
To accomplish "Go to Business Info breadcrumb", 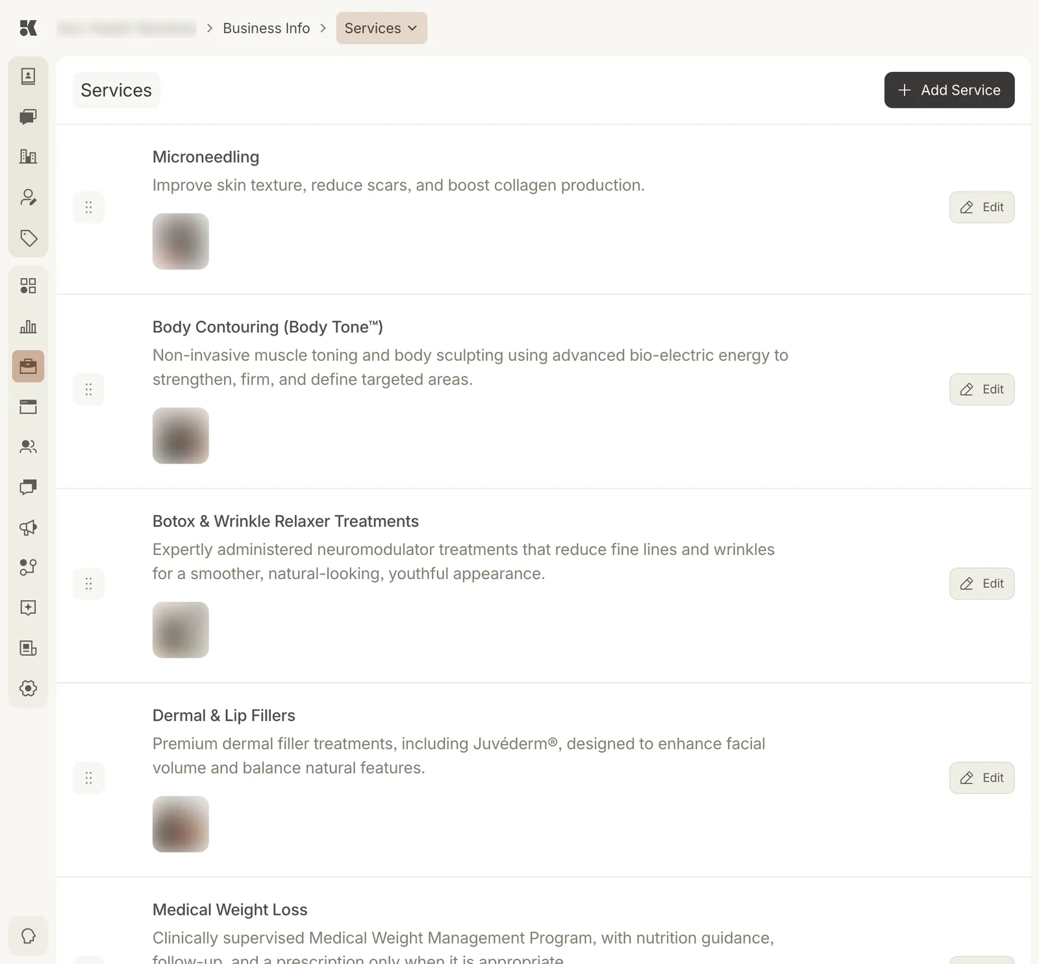I will (266, 28).
